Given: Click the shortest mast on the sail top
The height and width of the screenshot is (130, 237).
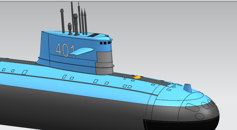Looking at the screenshot, I should (70, 29).
